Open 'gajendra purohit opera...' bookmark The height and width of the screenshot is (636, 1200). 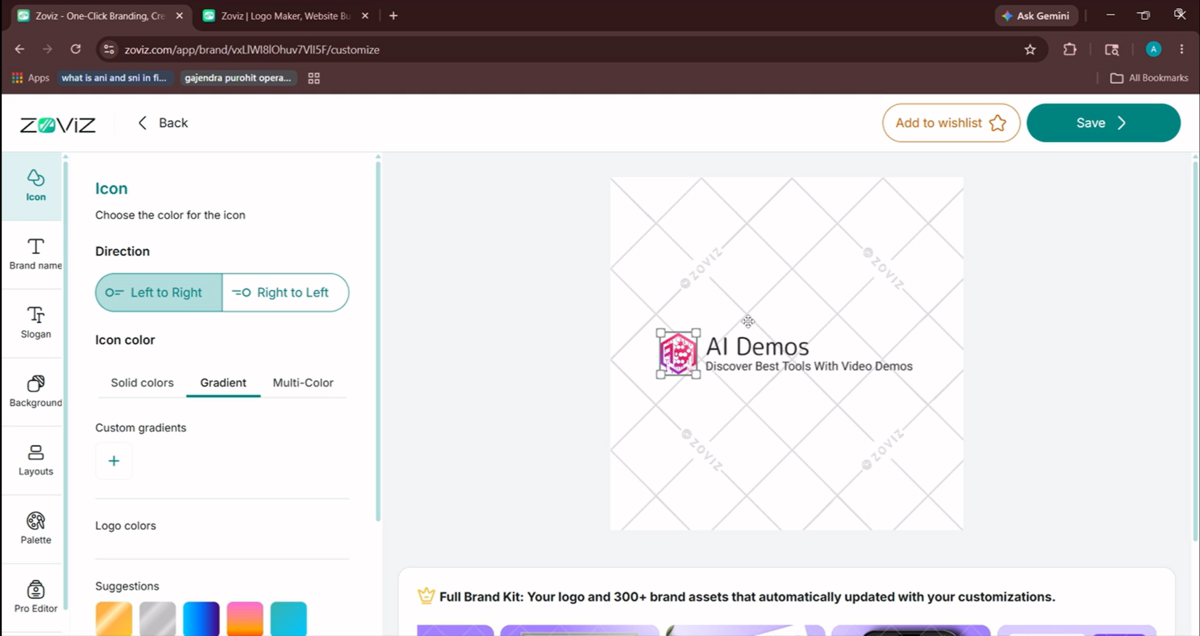click(238, 78)
